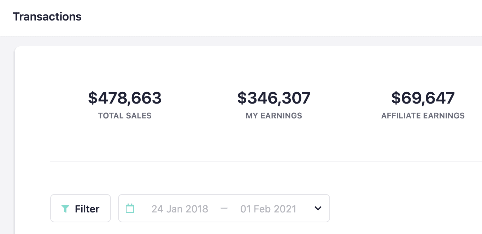
Task: Click the MY EARNINGS label
Action: pos(274,116)
